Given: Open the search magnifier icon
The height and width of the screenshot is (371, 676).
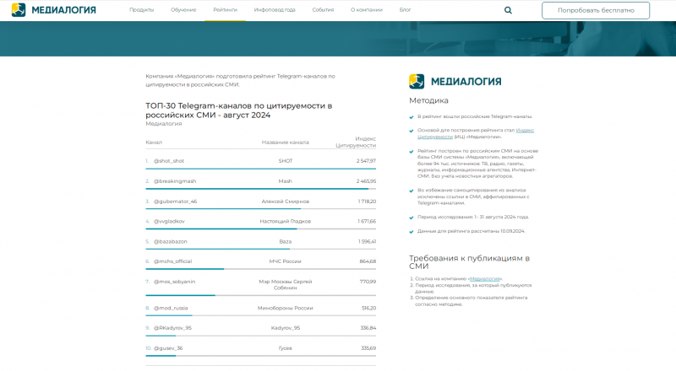Looking at the screenshot, I should coord(508,10).
